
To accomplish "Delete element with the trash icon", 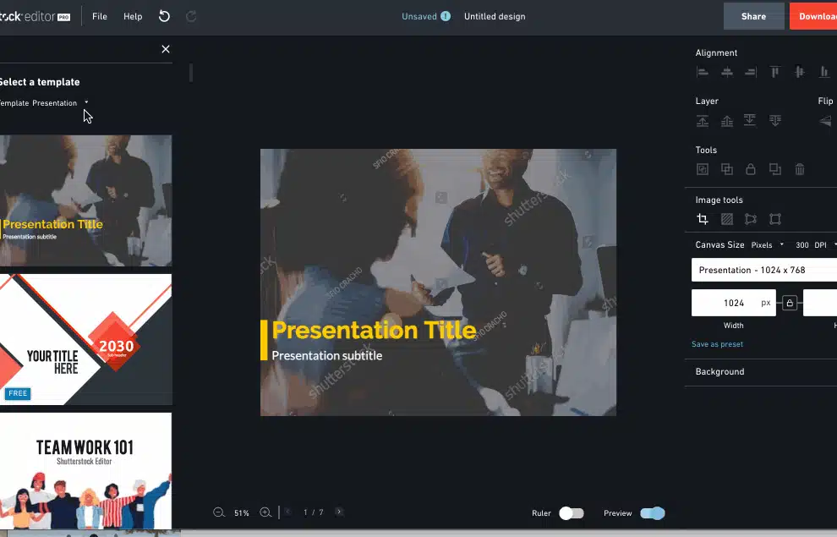I will click(800, 169).
